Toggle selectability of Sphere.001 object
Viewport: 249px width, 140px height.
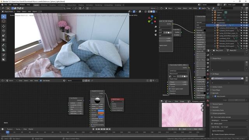pos(242,20)
